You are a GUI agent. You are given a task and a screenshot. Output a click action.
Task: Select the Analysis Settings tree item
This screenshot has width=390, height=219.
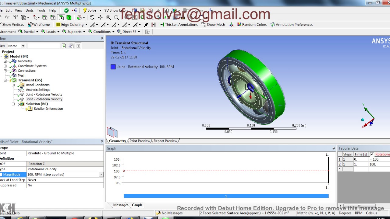coord(38,90)
